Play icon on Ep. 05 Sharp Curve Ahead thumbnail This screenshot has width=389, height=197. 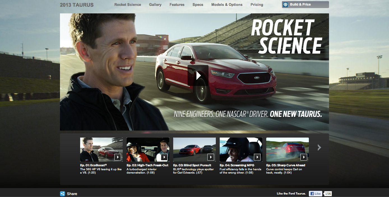coord(304,157)
